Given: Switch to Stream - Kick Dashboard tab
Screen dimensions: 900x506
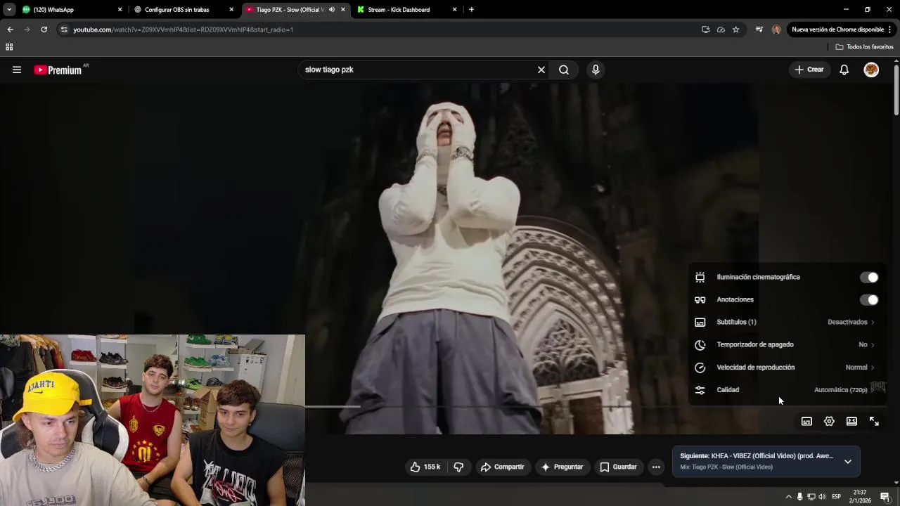Looking at the screenshot, I should pyautogui.click(x=406, y=10).
